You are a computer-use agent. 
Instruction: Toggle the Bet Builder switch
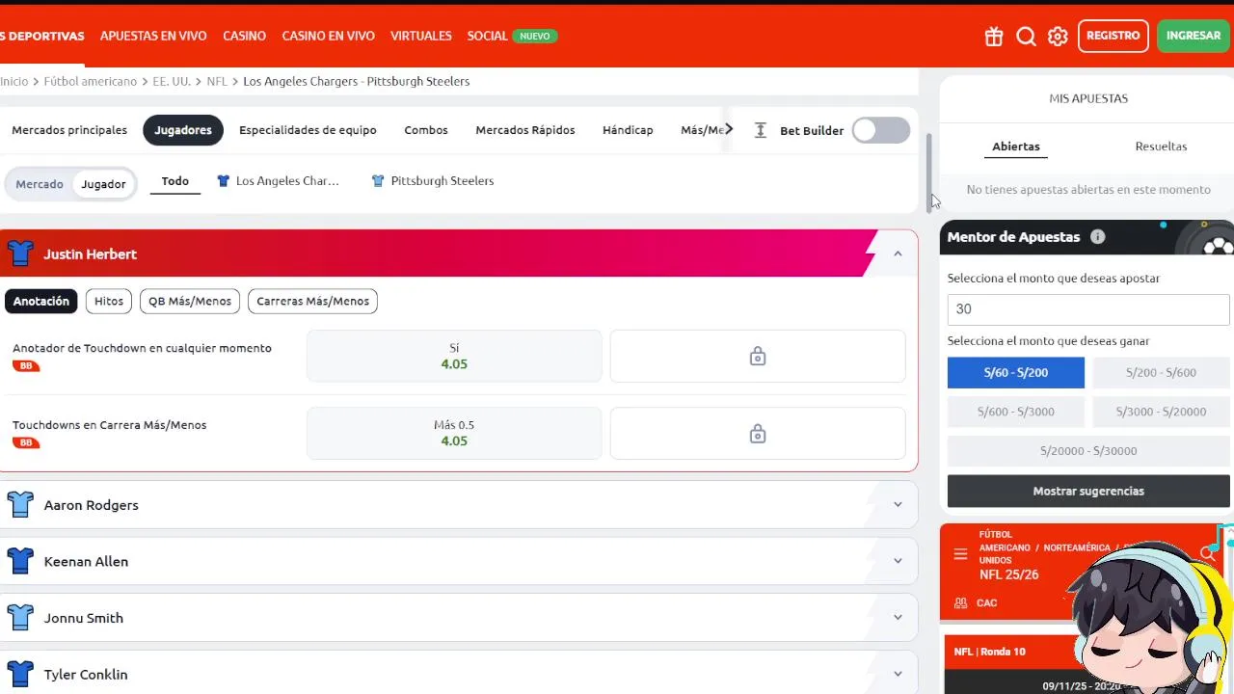pyautogui.click(x=881, y=130)
